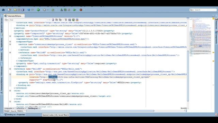The image size is (218, 123).
Task: Click the JDeveloper application icon in main toolbar
Action: [3, 10]
